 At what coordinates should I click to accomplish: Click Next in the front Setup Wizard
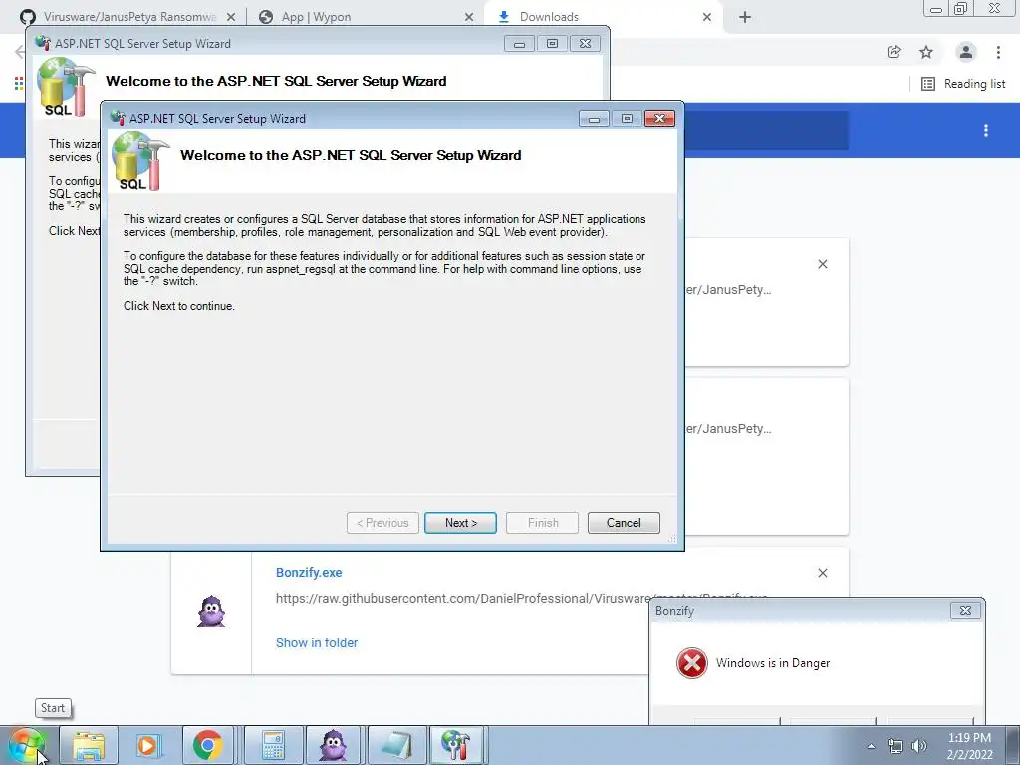coord(460,523)
